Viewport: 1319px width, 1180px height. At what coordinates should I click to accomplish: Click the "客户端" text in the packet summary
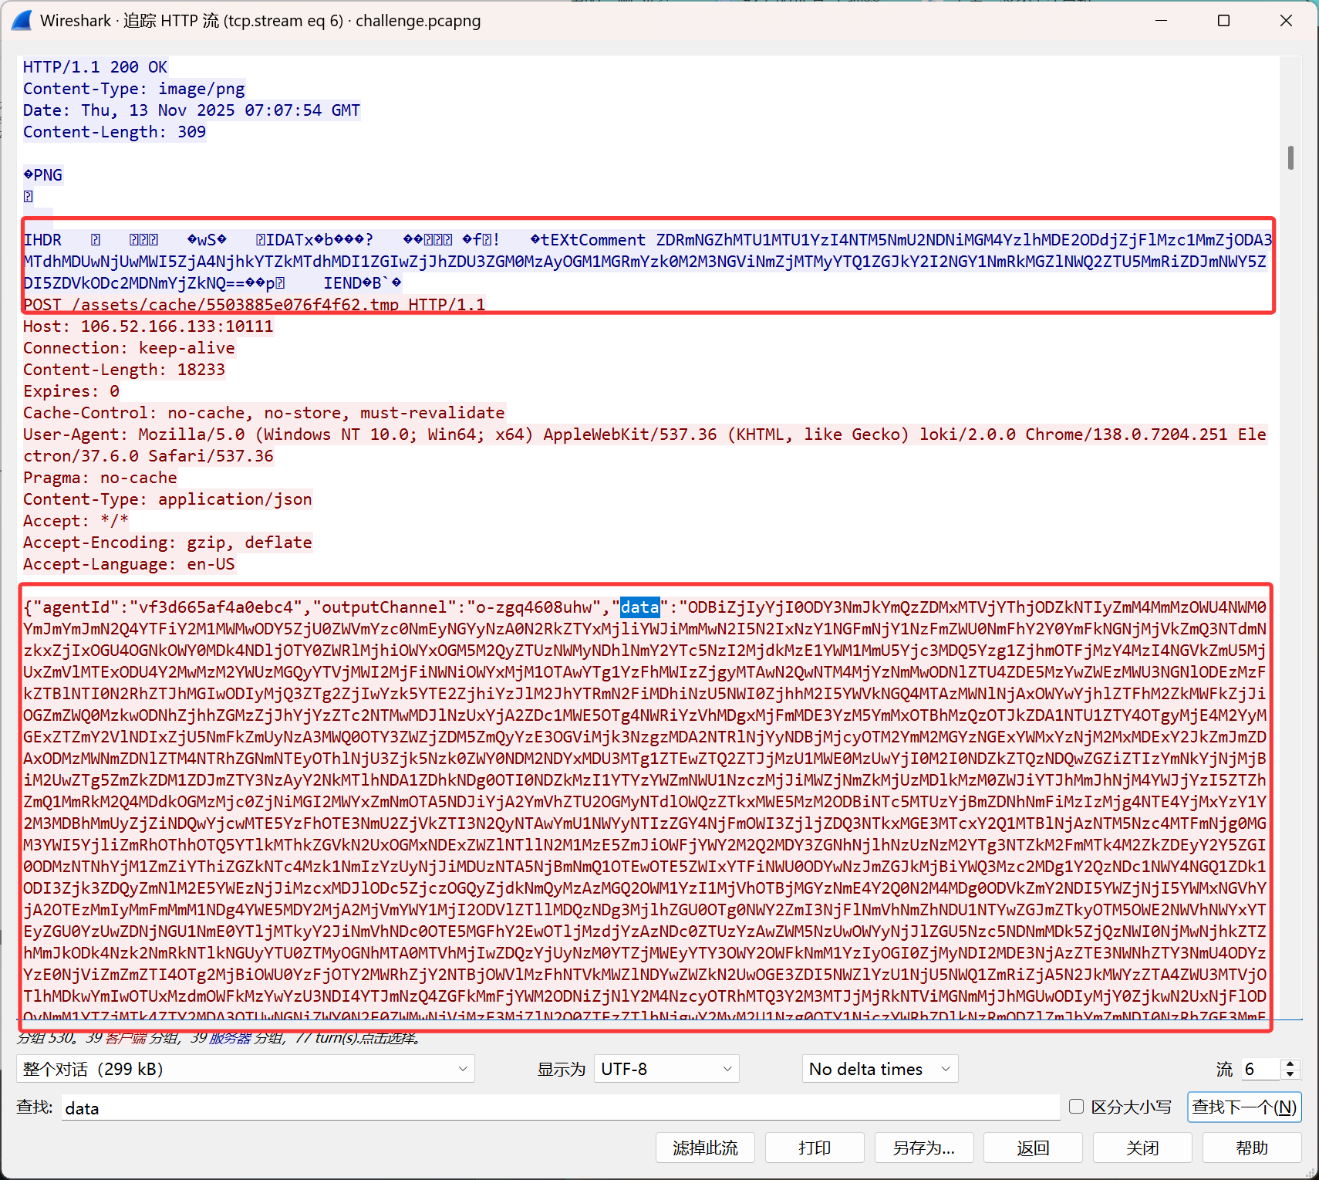pyautogui.click(x=126, y=1038)
